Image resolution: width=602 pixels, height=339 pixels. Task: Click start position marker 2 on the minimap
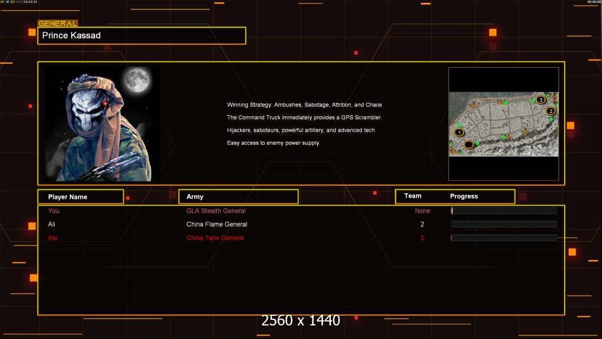coord(551,111)
